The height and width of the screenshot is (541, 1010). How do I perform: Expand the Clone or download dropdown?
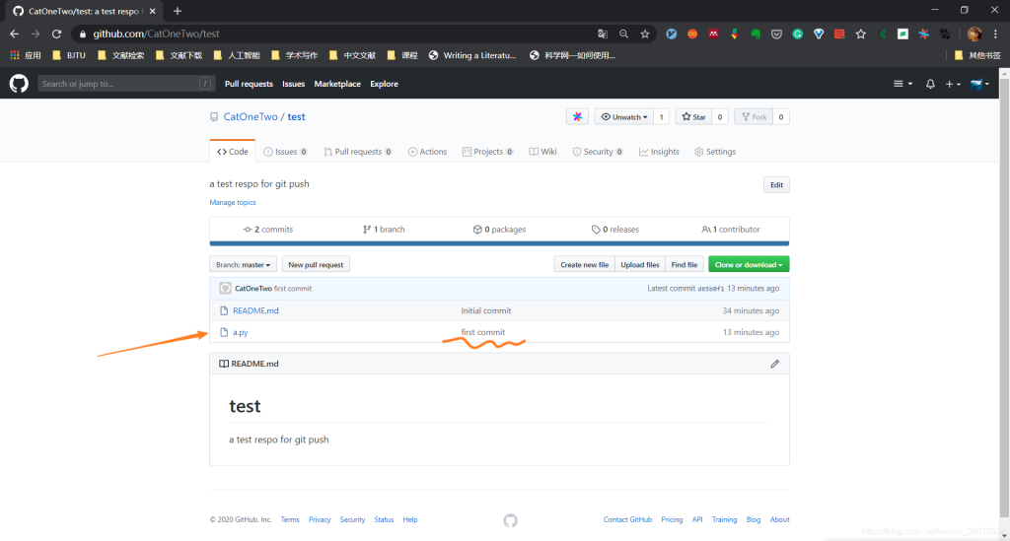(x=749, y=264)
